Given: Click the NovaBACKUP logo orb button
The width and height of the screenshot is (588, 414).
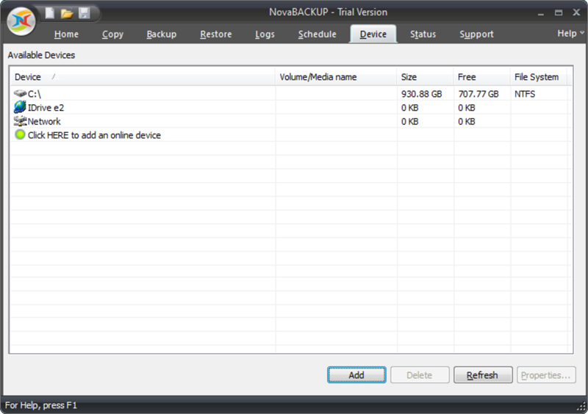Looking at the screenshot, I should 21,21.
